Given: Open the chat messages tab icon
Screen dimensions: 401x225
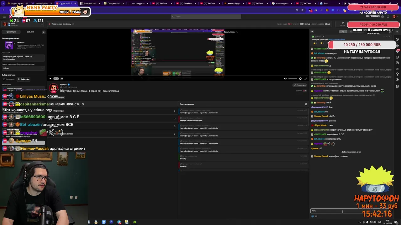Looking at the screenshot, I should tap(343, 32).
